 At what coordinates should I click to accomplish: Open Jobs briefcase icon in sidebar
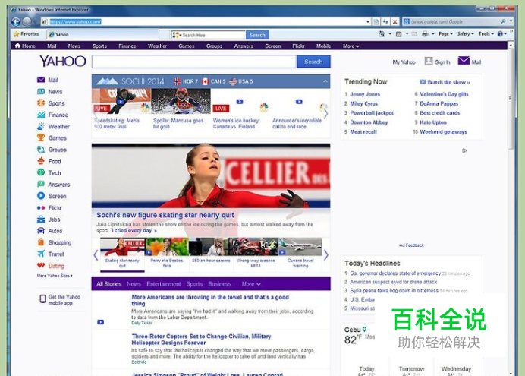click(41, 220)
